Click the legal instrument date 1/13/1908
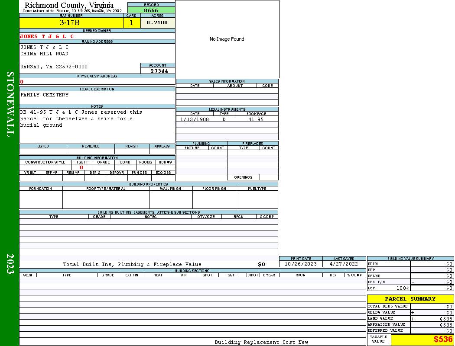Viewport: 455px width, 346px height. pos(195,119)
